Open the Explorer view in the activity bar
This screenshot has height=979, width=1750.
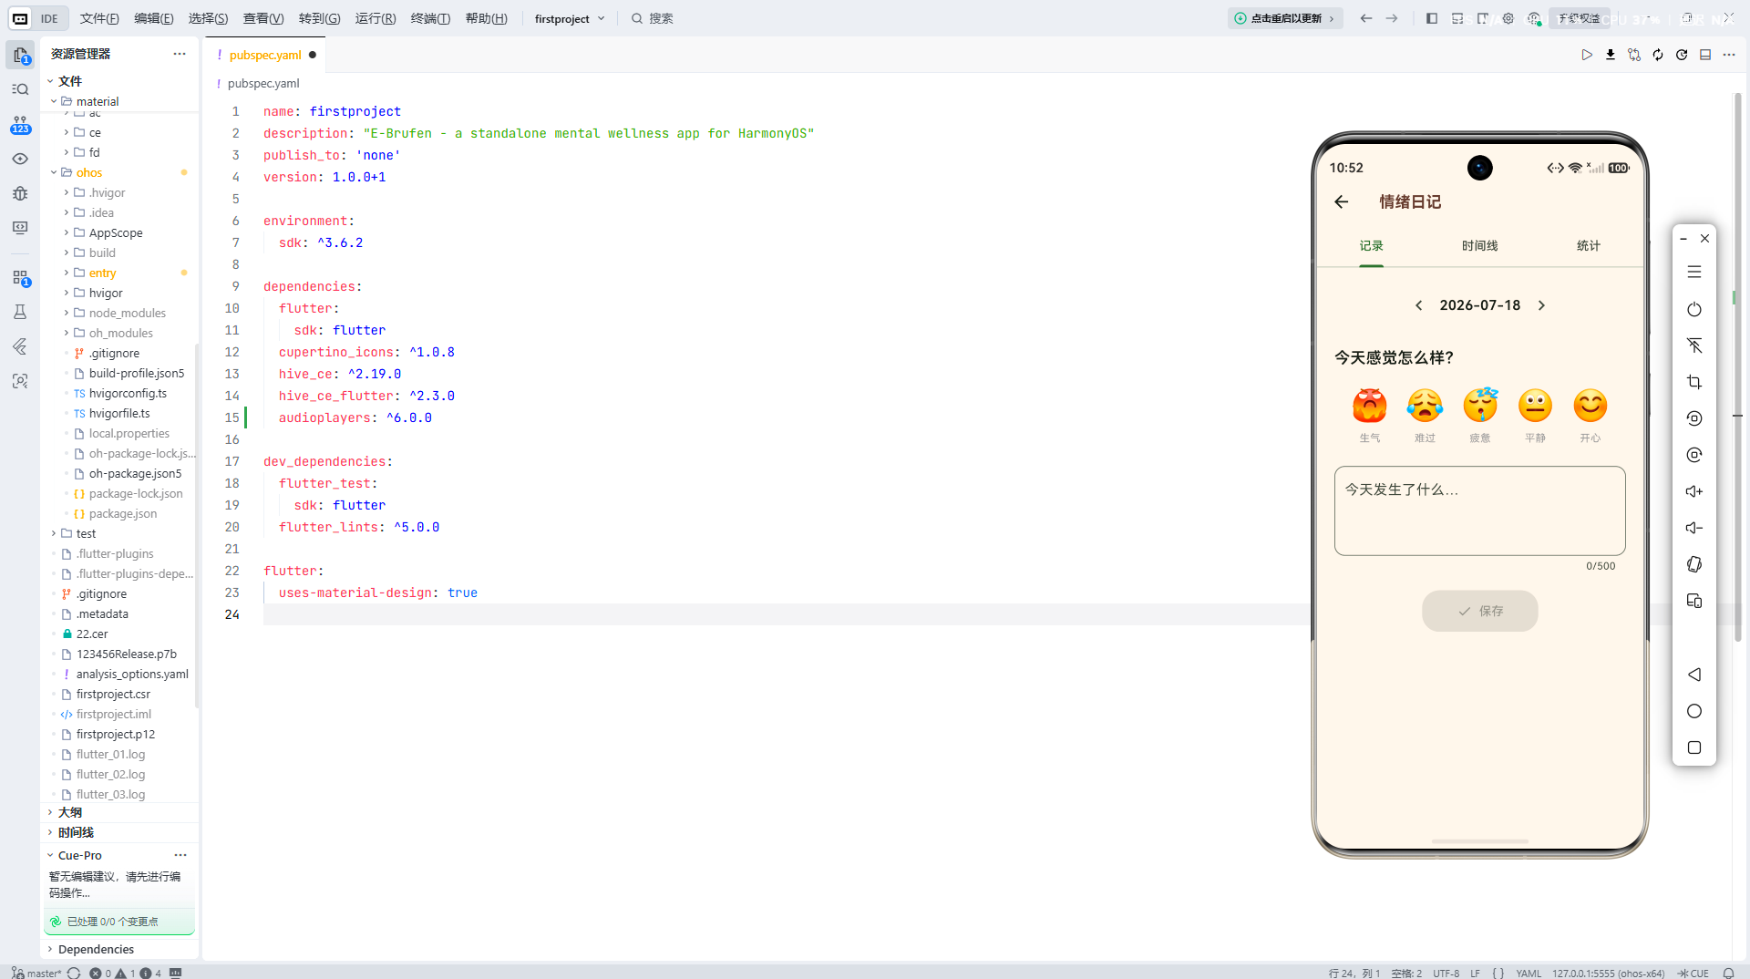(x=20, y=55)
